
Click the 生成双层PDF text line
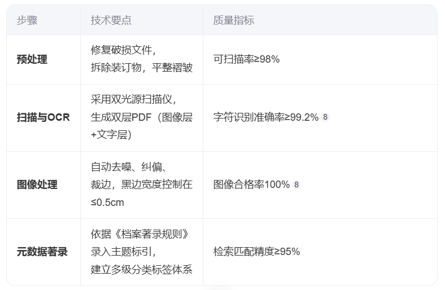tap(142, 117)
